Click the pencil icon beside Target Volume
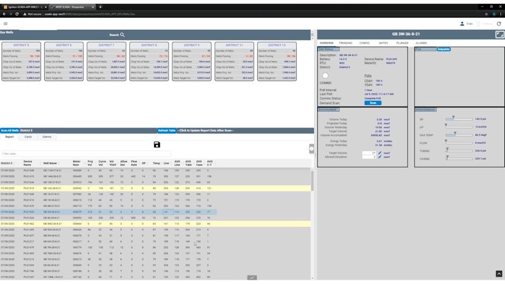This screenshot has height=284, width=505. point(380,153)
